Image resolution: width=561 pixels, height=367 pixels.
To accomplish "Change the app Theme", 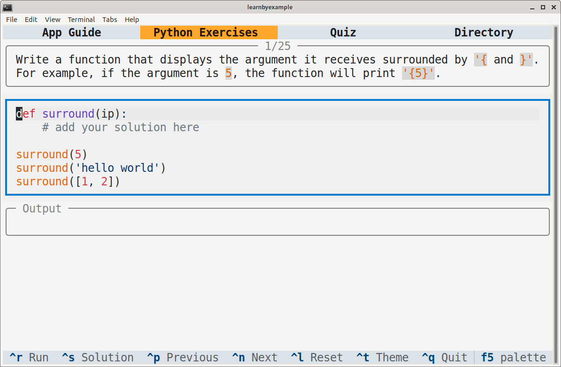I will [x=382, y=357].
